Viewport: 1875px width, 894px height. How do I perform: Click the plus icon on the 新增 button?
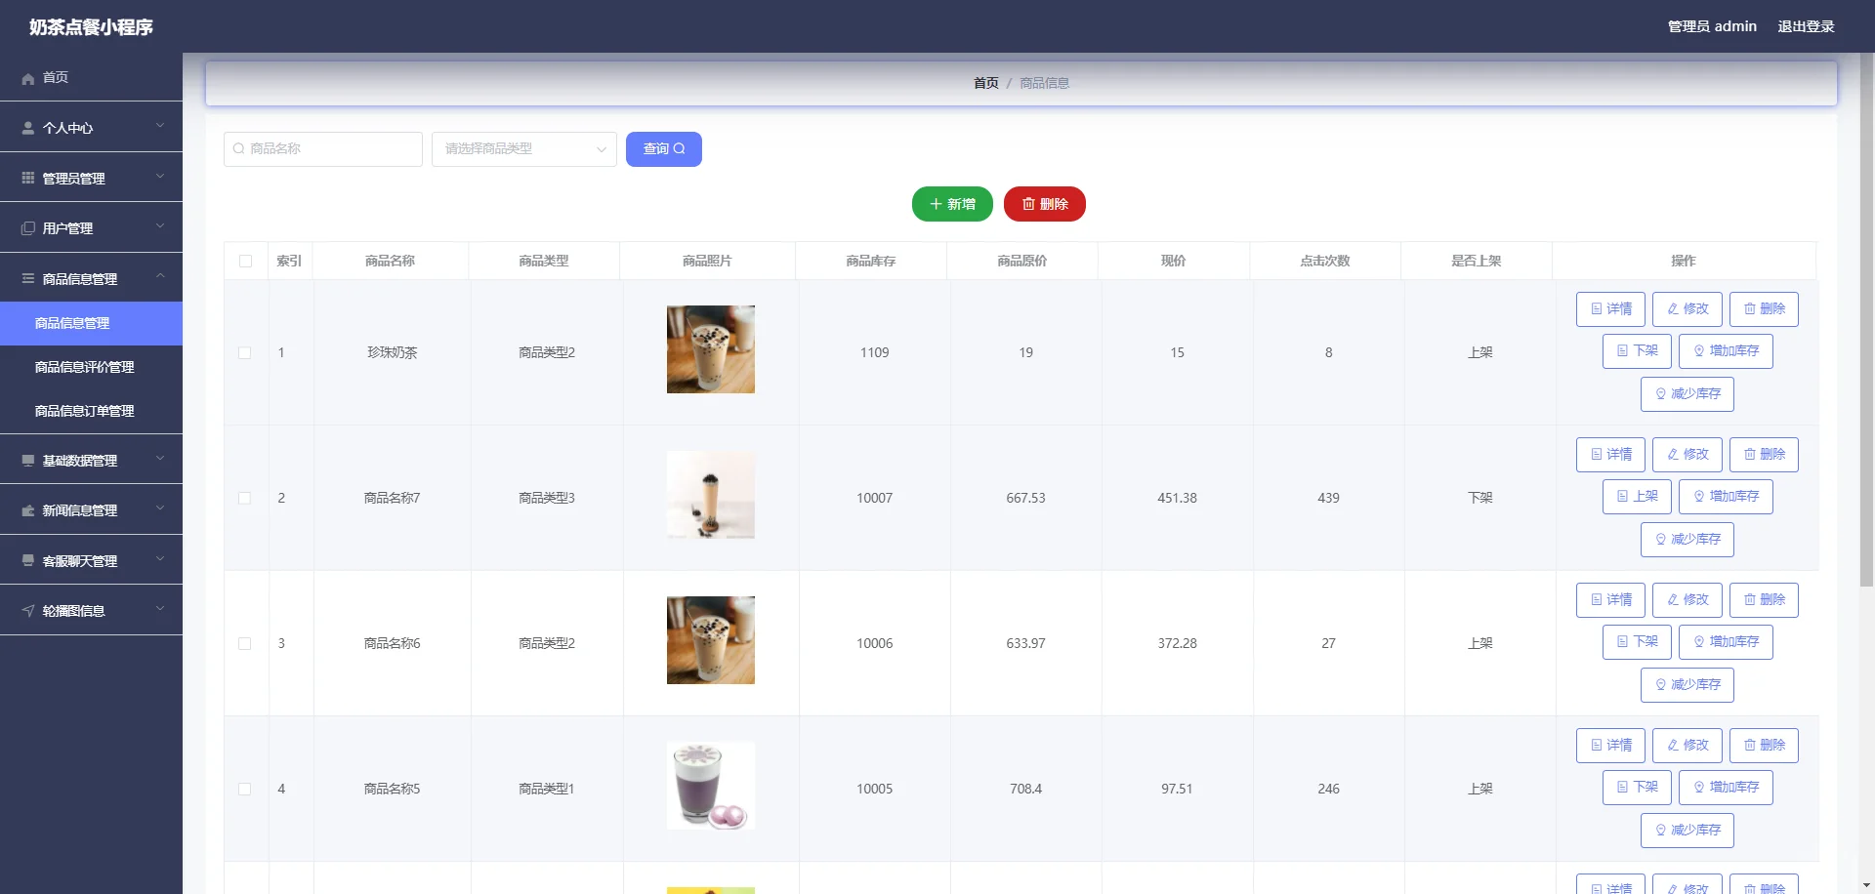[x=936, y=204]
